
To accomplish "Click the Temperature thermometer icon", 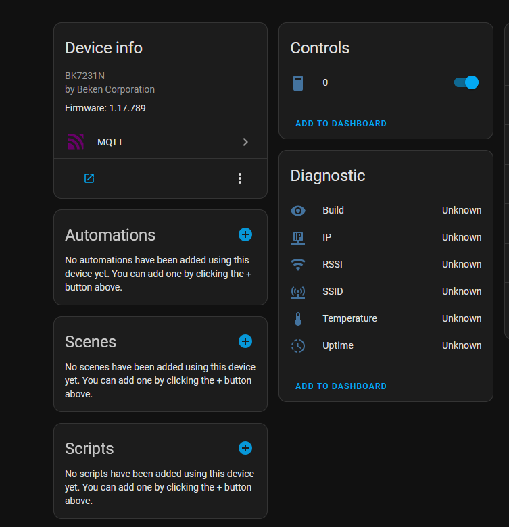I will 298,319.
